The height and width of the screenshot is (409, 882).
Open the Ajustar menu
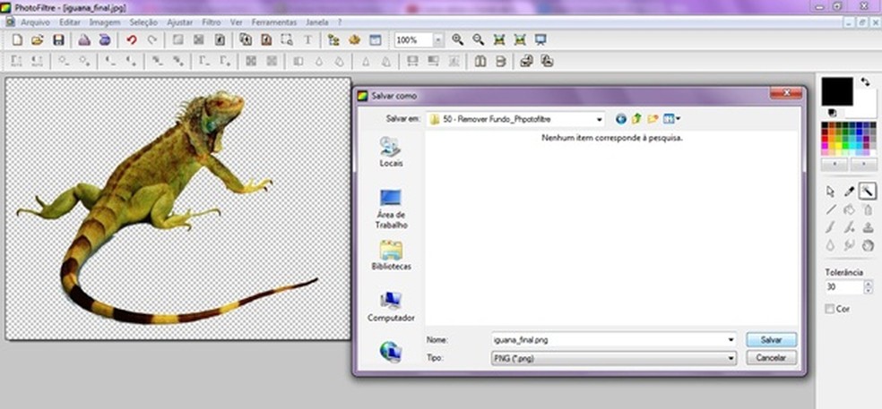[180, 22]
